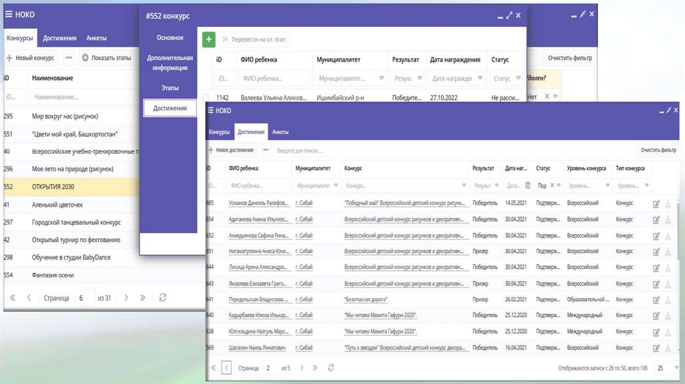Click Новый конкурс button
The image size is (685, 384).
coord(30,58)
